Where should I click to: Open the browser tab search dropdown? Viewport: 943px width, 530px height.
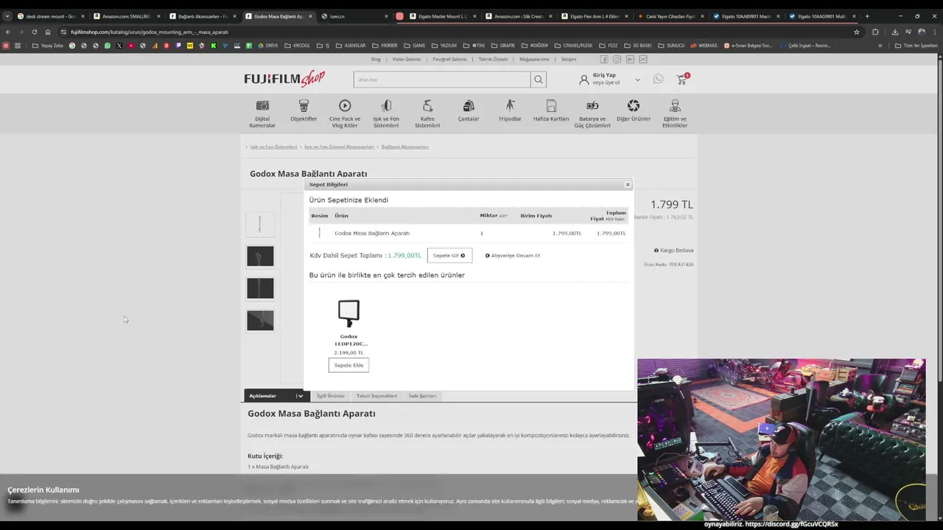[x=7, y=16]
